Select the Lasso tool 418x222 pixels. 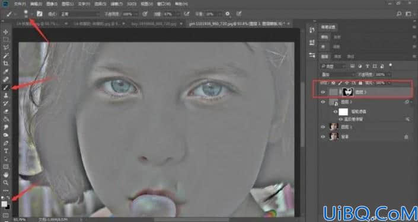[x=5, y=47]
